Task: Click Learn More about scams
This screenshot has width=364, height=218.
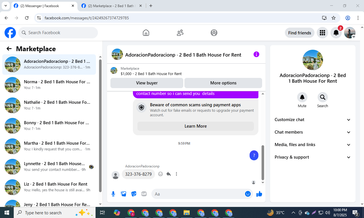Action: point(196,126)
